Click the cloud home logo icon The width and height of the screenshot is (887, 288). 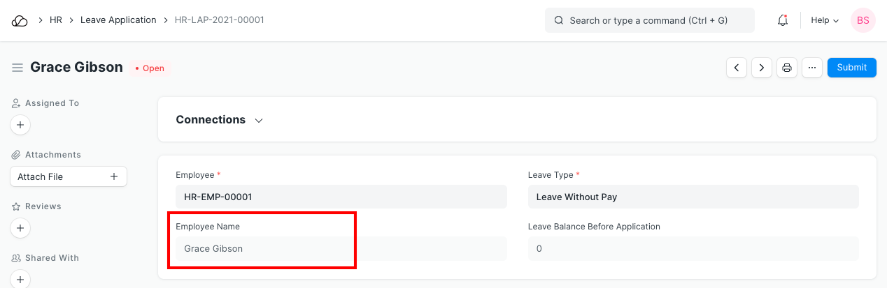(20, 20)
